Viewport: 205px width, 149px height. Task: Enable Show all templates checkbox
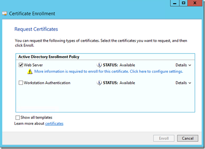pyautogui.click(x=18, y=117)
